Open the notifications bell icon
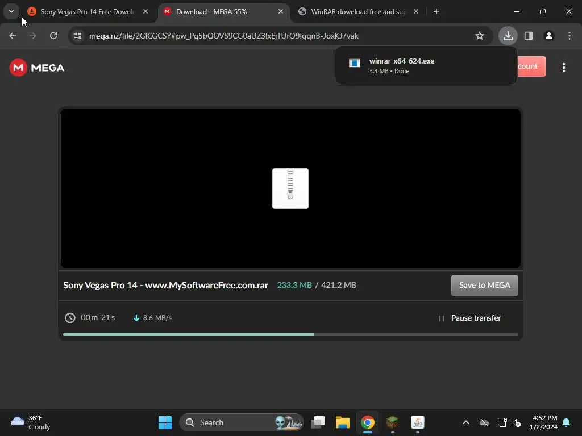The width and height of the screenshot is (582, 436). 567,422
